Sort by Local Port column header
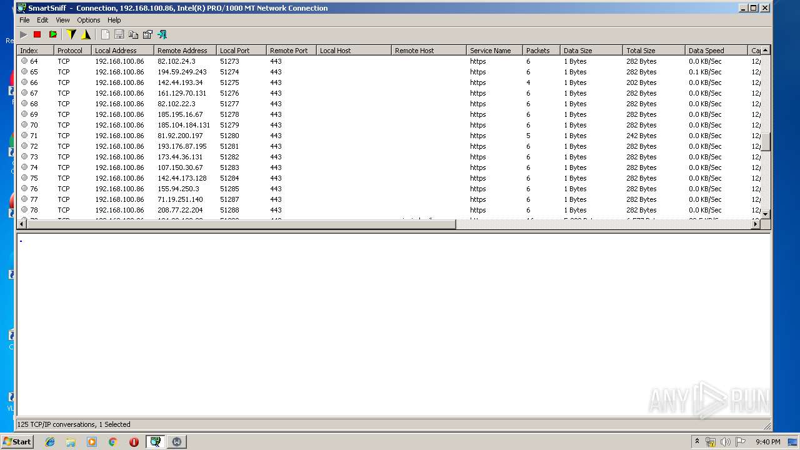 coord(241,51)
